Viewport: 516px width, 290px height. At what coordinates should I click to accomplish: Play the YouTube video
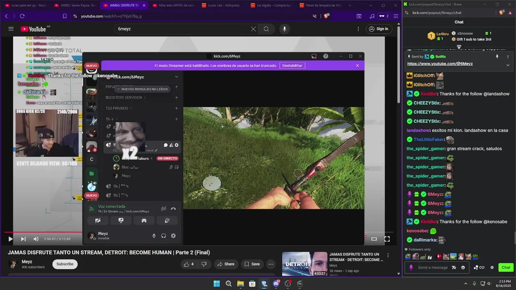pos(10,239)
